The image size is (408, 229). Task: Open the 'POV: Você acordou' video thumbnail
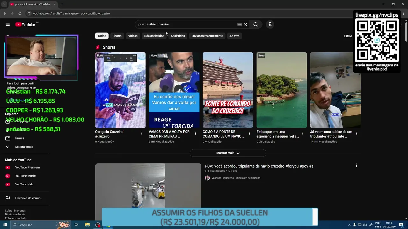pyautogui.click(x=148, y=186)
